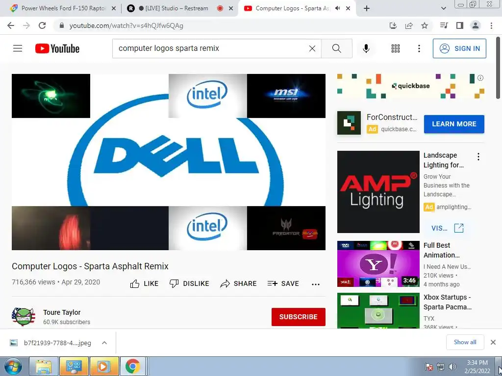
Task: Click the YouTube logo home link
Action: (x=57, y=48)
